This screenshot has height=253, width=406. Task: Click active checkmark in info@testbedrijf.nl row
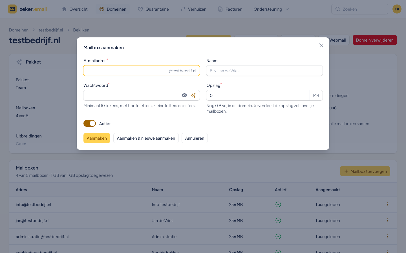click(x=278, y=204)
